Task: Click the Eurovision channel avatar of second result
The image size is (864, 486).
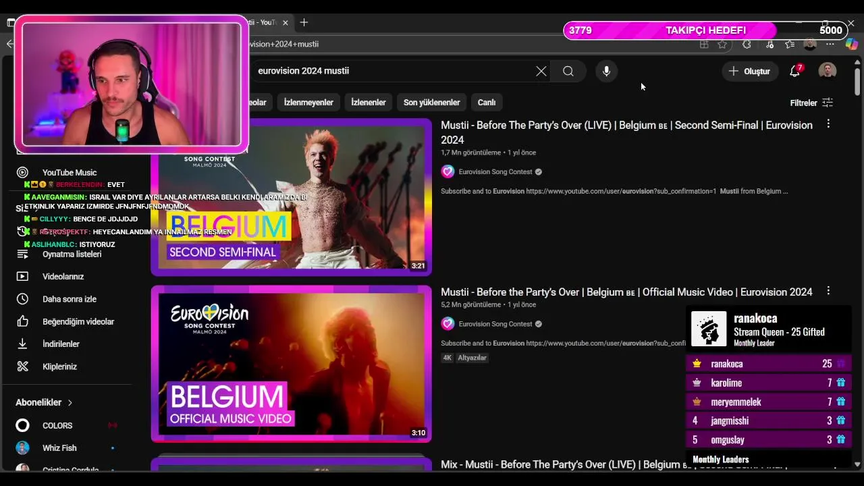Action: tap(448, 324)
